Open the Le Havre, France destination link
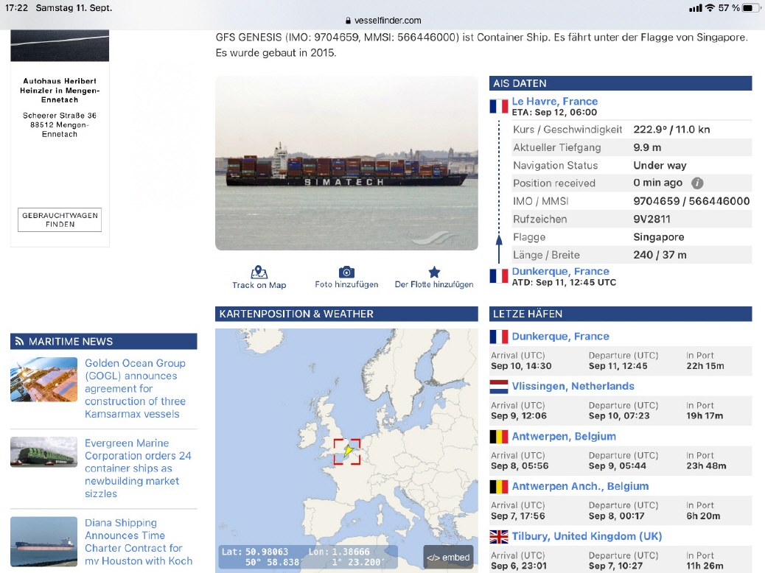Image resolution: width=765 pixels, height=573 pixels. [x=554, y=102]
